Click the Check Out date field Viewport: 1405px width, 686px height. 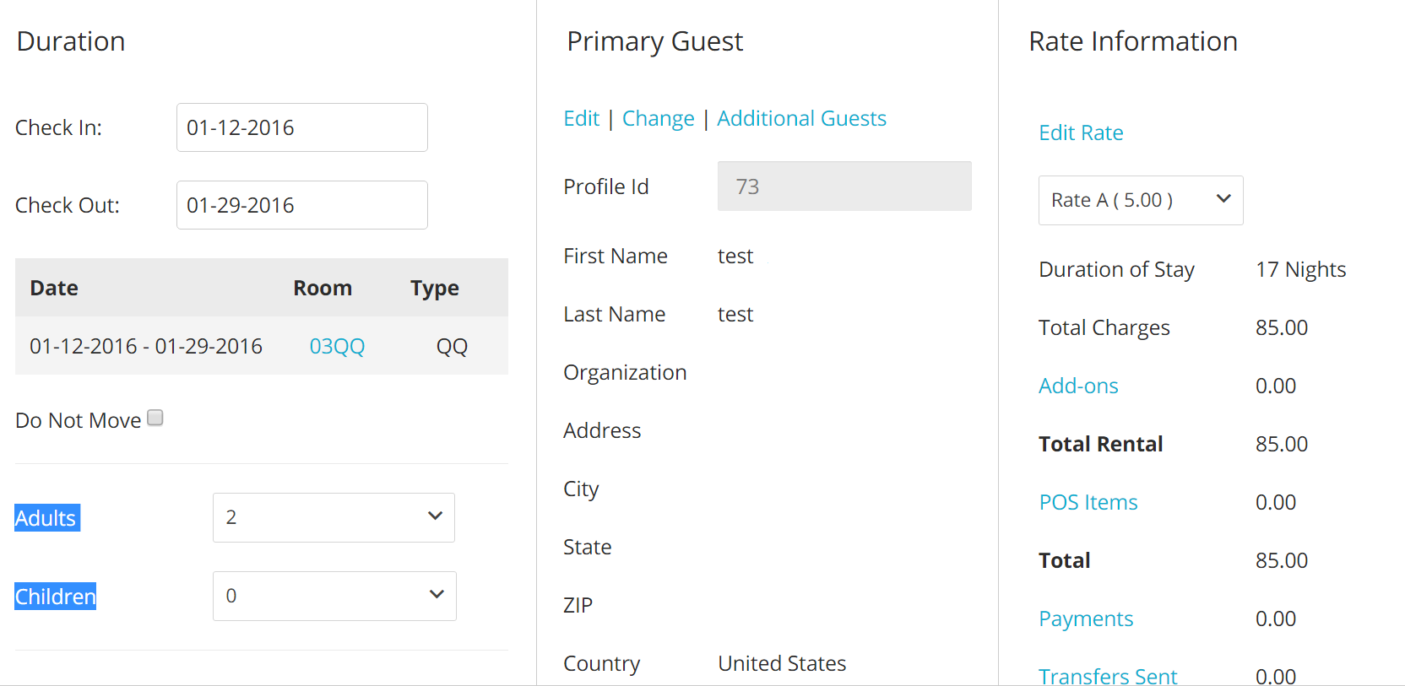[x=301, y=205]
